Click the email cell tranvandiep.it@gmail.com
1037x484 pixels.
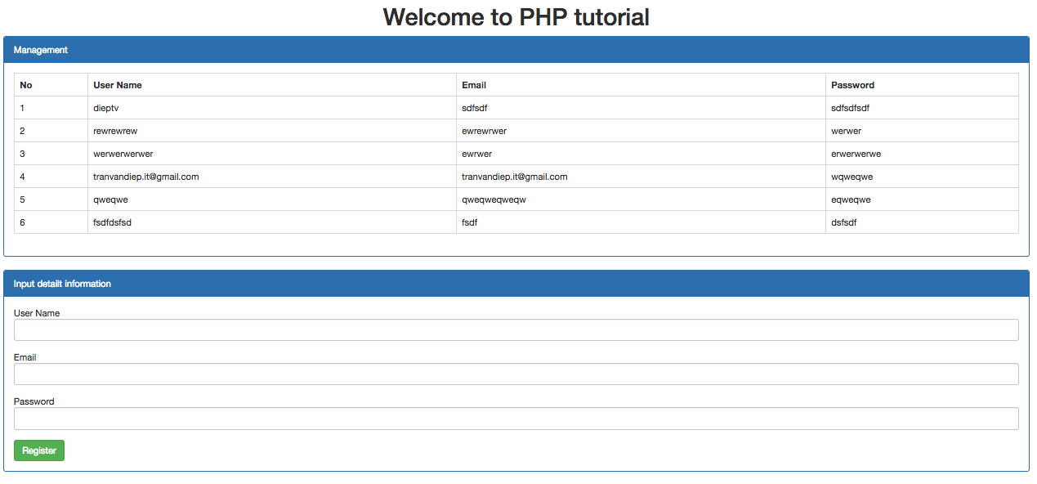(x=514, y=177)
